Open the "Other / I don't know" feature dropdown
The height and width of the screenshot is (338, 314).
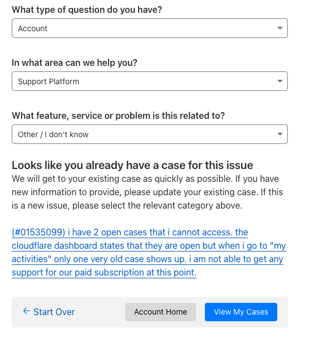tap(150, 134)
